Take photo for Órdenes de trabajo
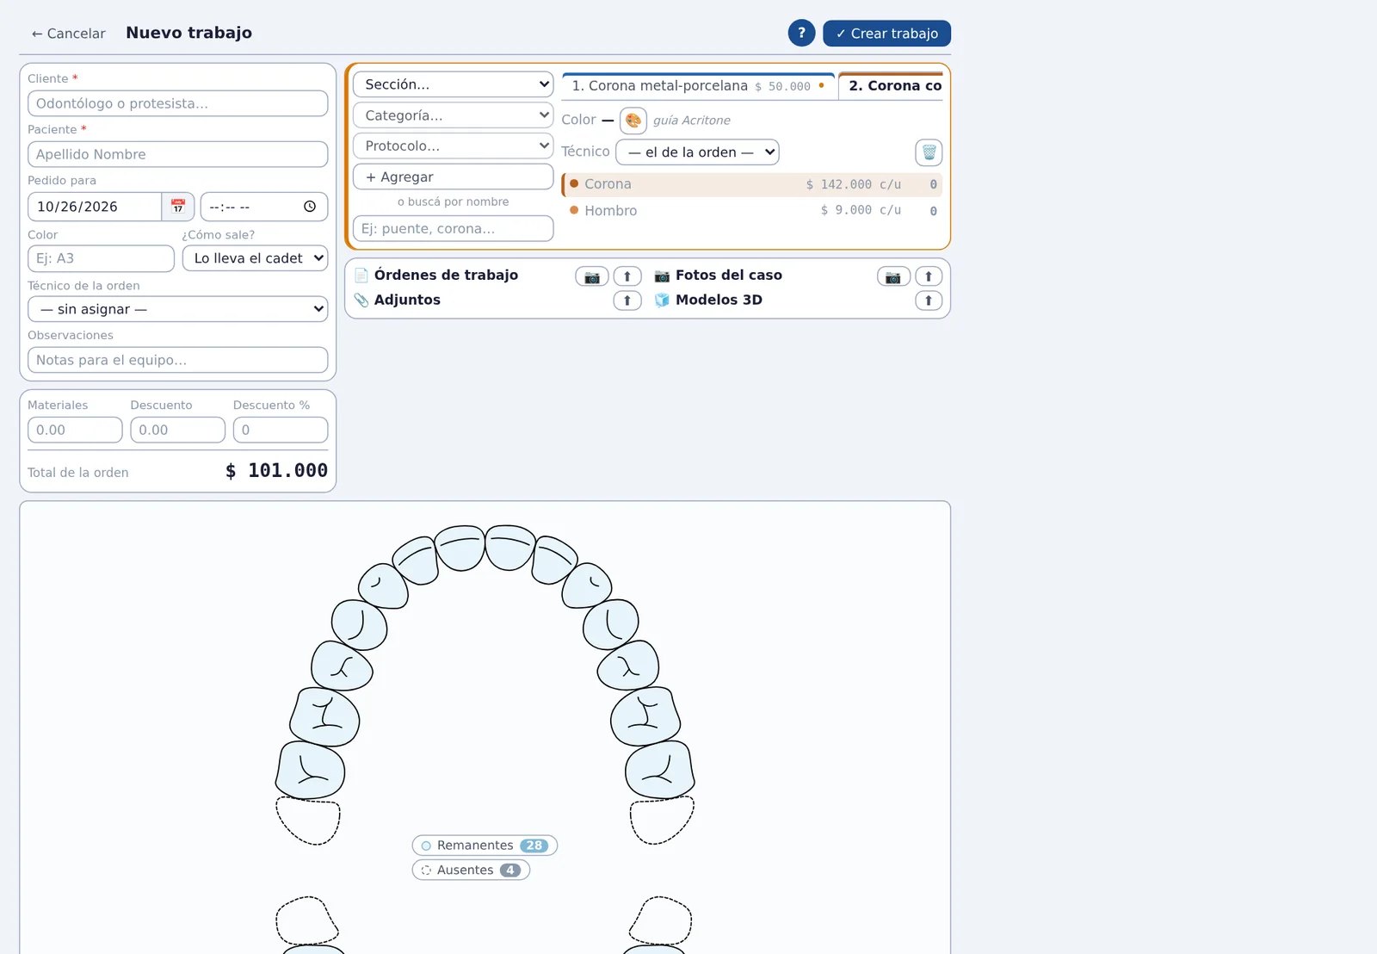 coord(592,276)
